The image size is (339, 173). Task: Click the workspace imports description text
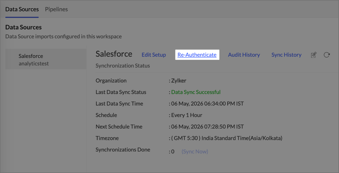(x=64, y=37)
